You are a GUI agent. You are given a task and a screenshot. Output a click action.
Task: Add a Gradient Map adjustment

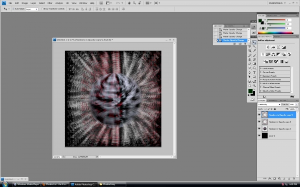point(281,61)
